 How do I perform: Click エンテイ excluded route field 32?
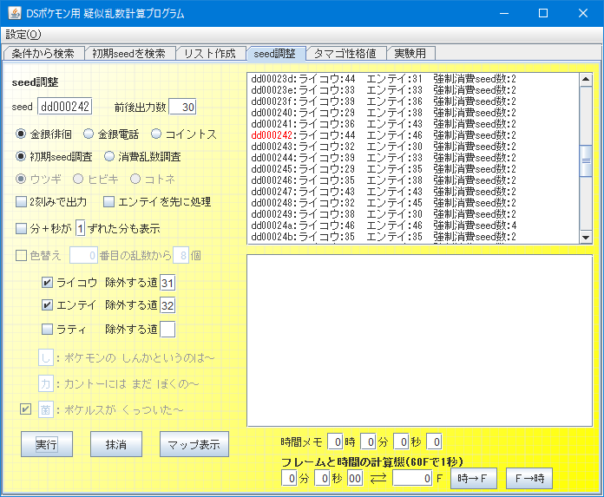167,305
